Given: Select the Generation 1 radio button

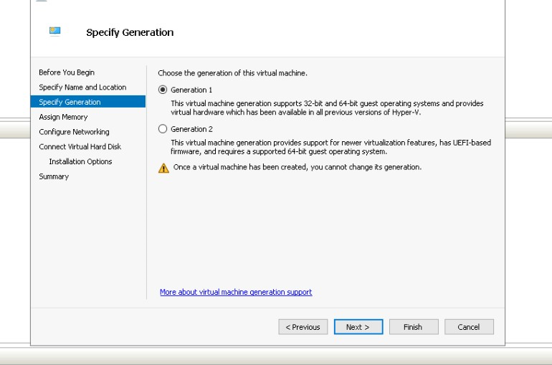Looking at the screenshot, I should point(163,90).
